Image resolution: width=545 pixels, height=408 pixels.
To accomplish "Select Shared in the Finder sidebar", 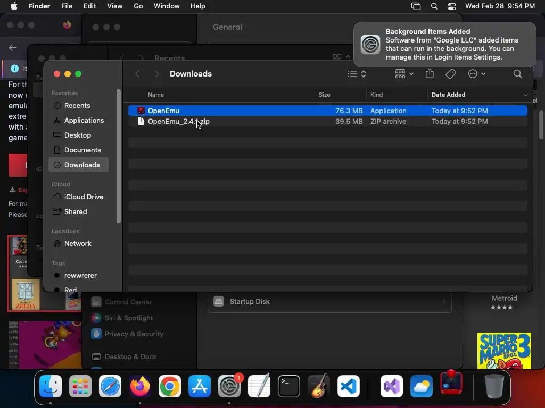I will [79, 211].
